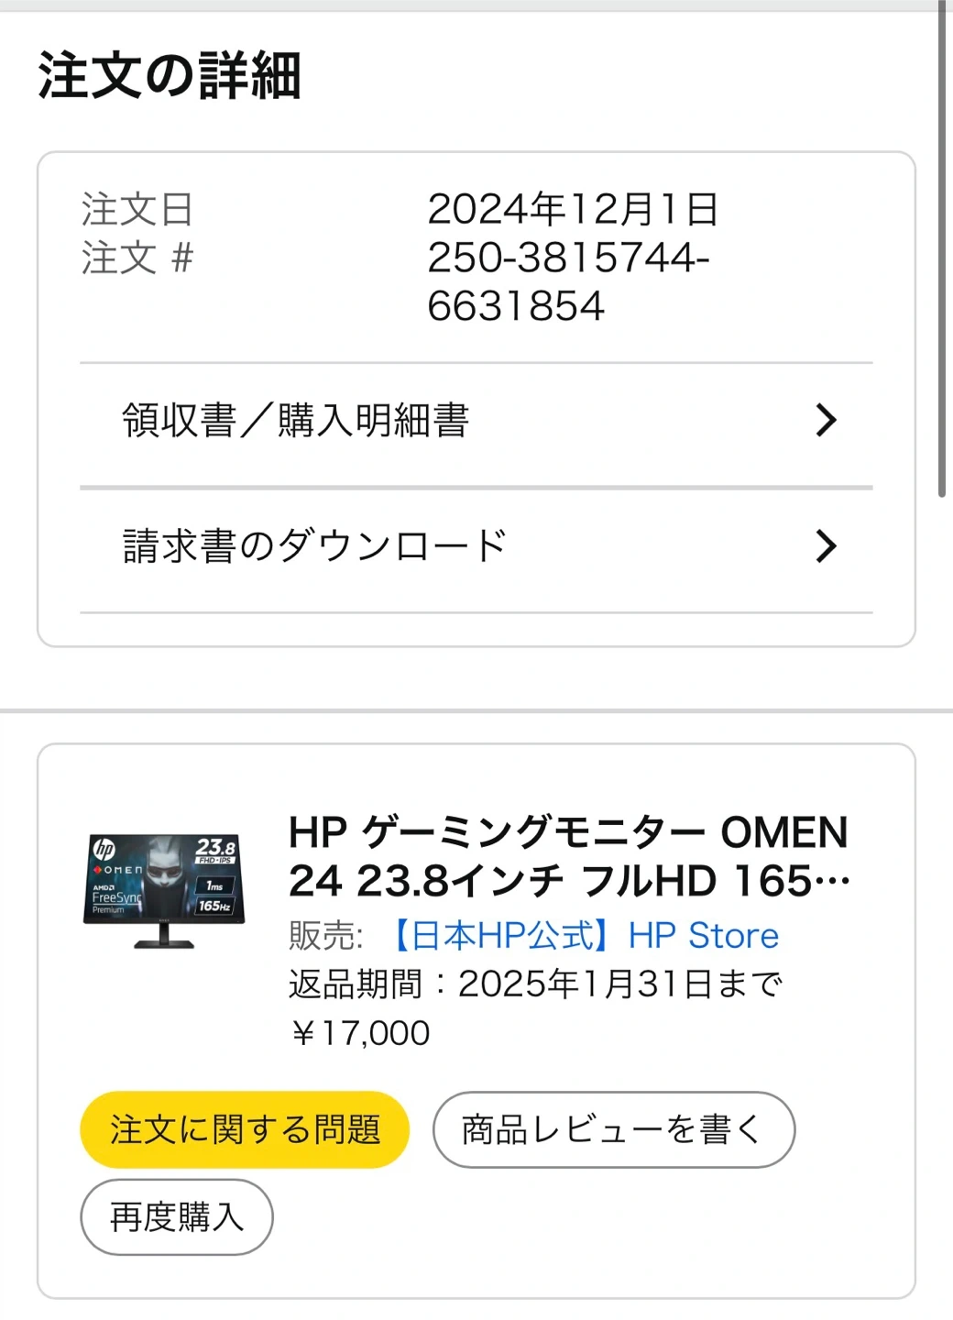Click the vertical scrollbar on the right edge
This screenshot has width=953, height=1320.
pyautogui.click(x=942, y=247)
